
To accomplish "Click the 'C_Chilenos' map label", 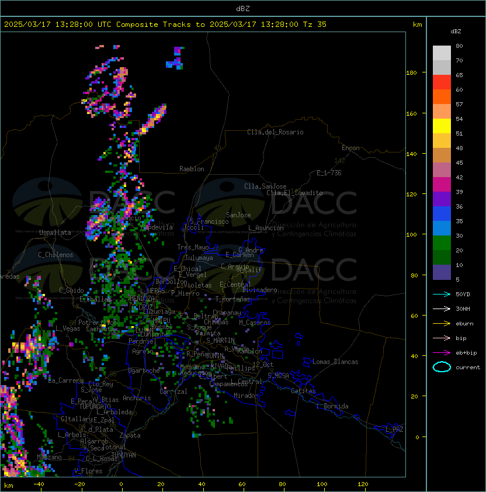I will coord(55,255).
